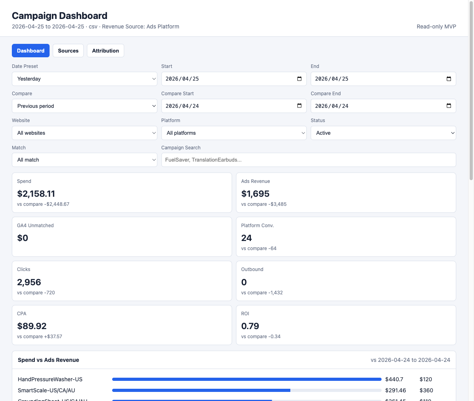Click the page vertical scrollbar
The width and height of the screenshot is (474, 401).
point(471,91)
